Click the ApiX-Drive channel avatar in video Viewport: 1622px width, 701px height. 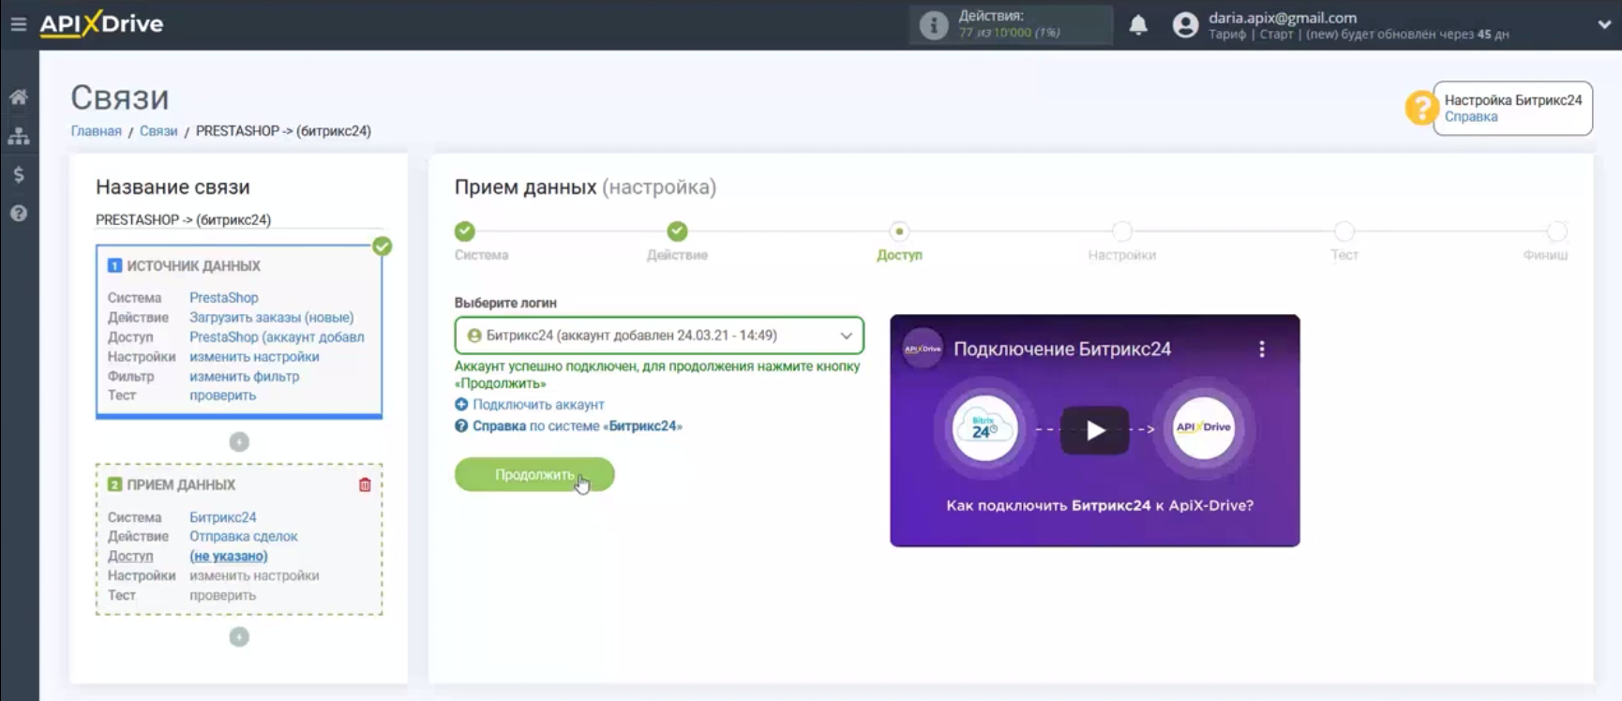click(x=923, y=349)
